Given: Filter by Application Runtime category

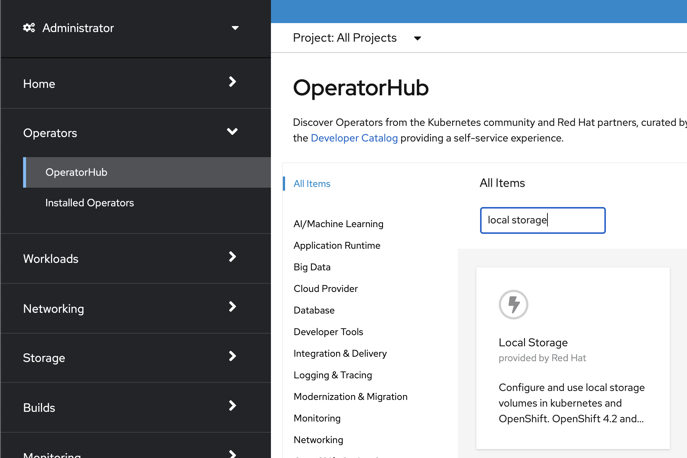Looking at the screenshot, I should [x=337, y=245].
